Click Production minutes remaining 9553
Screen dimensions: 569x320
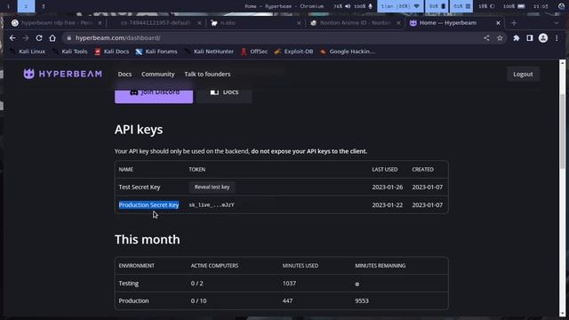tap(362, 300)
